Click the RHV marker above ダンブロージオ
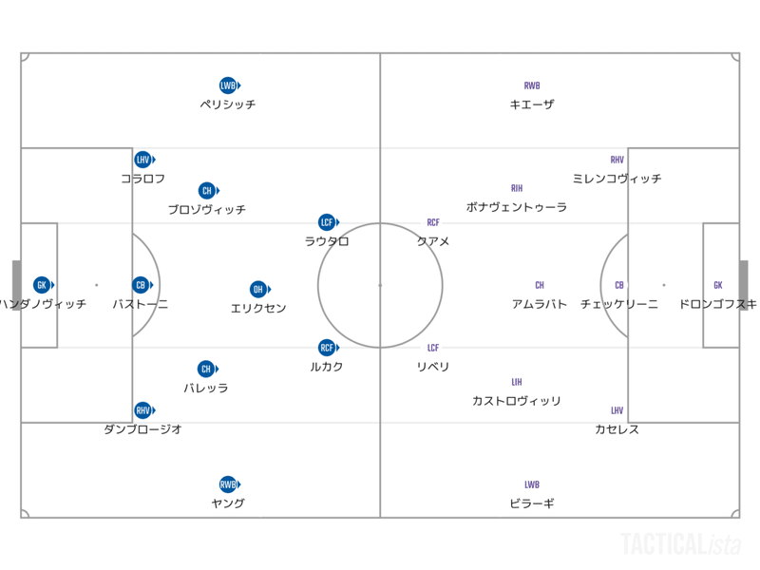The image size is (760, 570). pyautogui.click(x=144, y=410)
